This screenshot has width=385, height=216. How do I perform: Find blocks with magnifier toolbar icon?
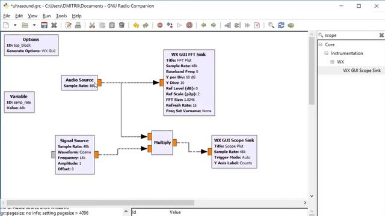click(x=271, y=25)
